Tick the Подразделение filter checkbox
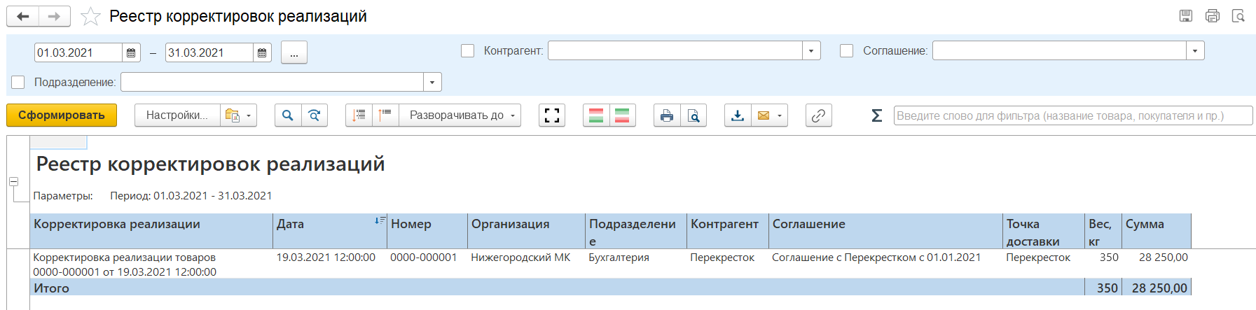This screenshot has height=310, width=1256. coord(18,83)
